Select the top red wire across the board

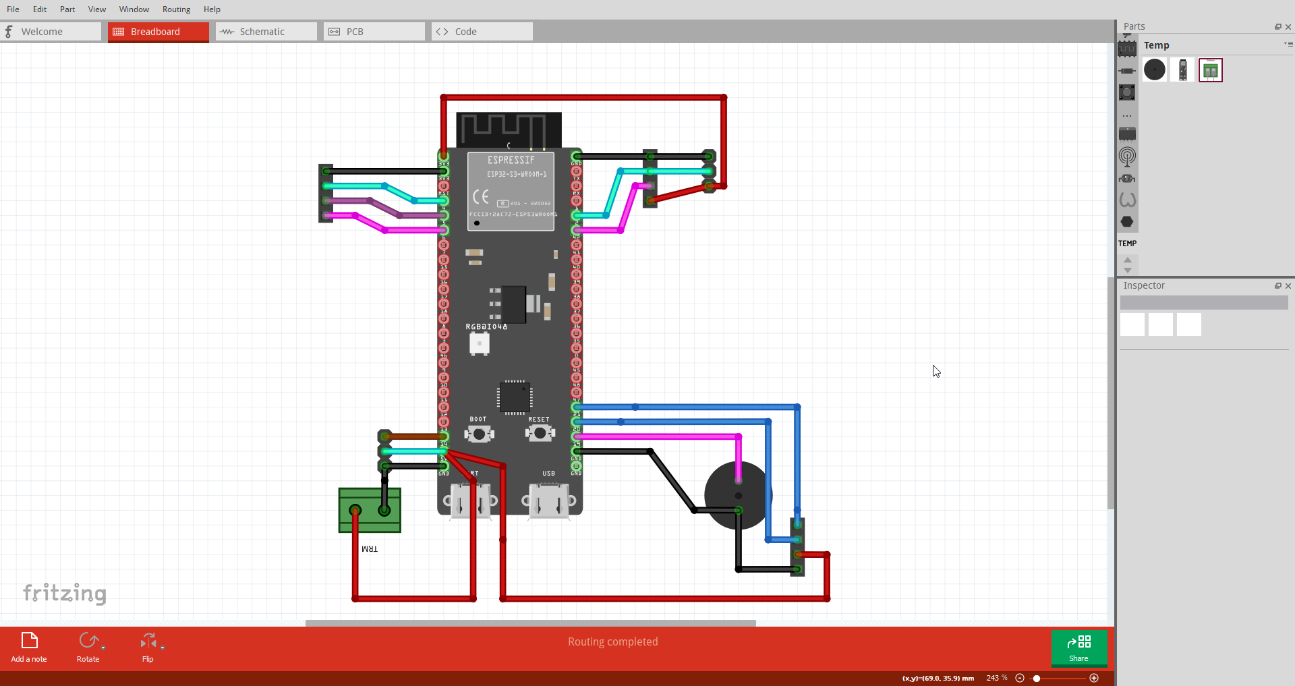(583, 98)
